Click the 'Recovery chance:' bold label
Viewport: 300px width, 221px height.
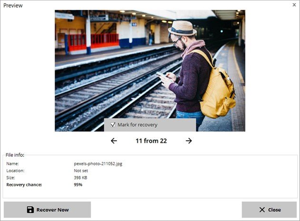24,185
